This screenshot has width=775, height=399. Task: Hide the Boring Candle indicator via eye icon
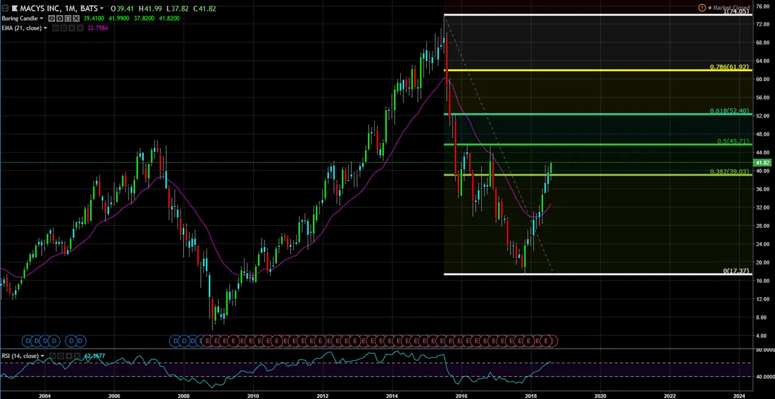(x=52, y=19)
